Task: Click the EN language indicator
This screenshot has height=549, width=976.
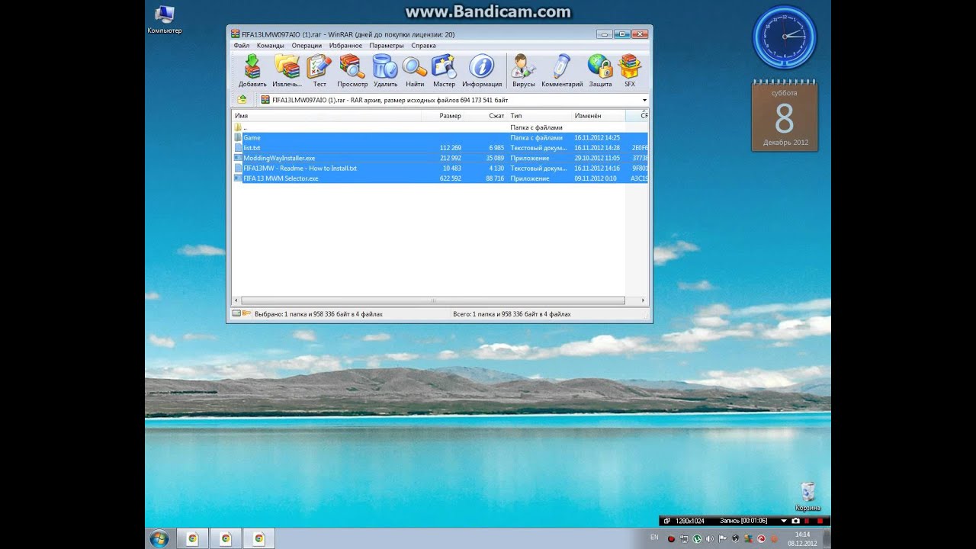Action: click(x=654, y=538)
